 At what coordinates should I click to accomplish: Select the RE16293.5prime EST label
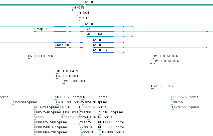[x=47, y=107]
